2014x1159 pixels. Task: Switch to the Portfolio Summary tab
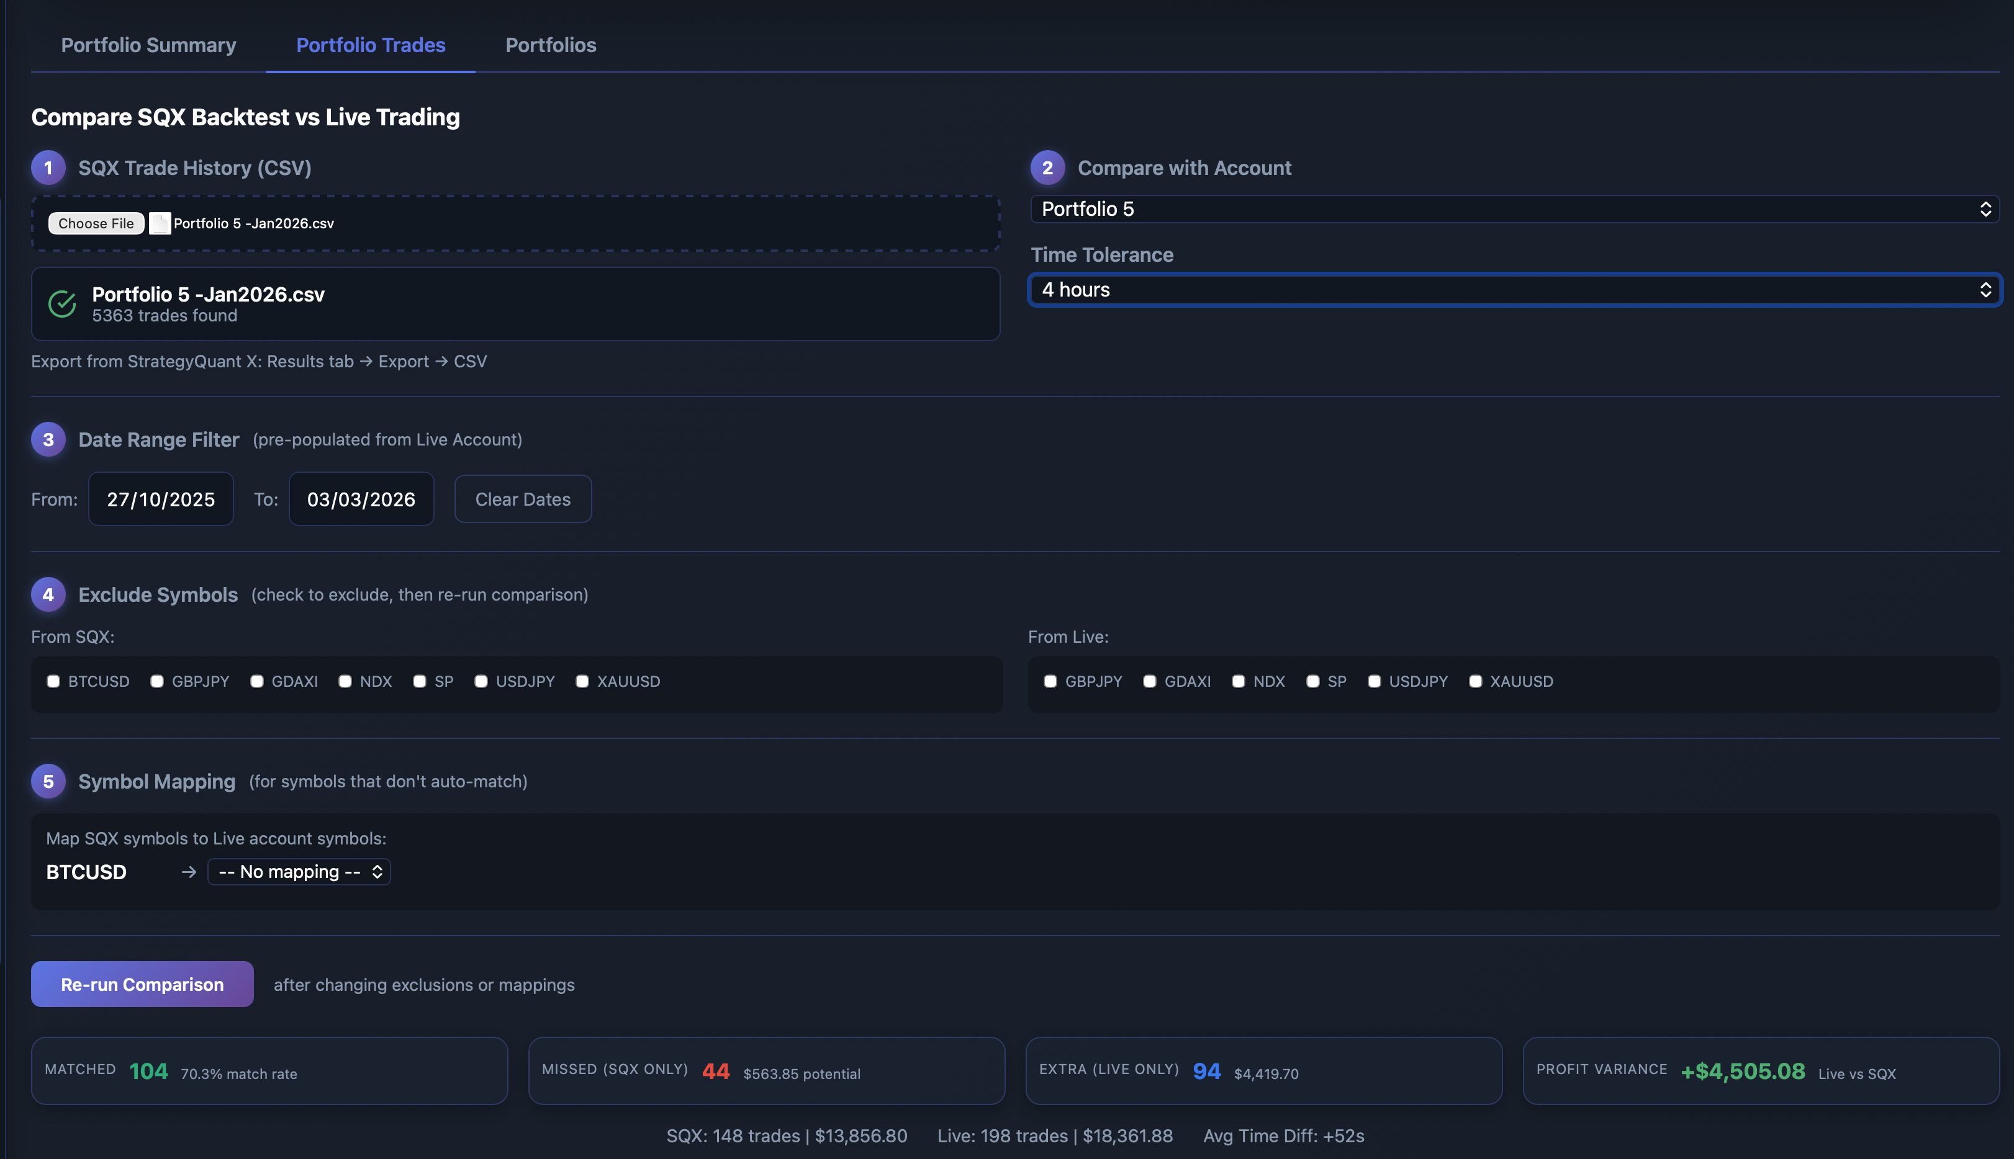click(148, 45)
